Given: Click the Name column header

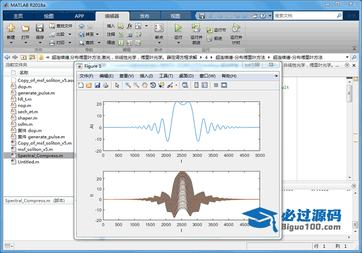Looking at the screenshot, I should [24, 73].
